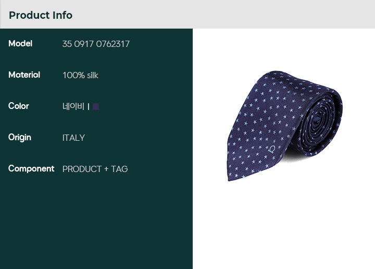Click the small logo embroidered on tie
Viewport: 375px width, 269px height.
point(272,149)
